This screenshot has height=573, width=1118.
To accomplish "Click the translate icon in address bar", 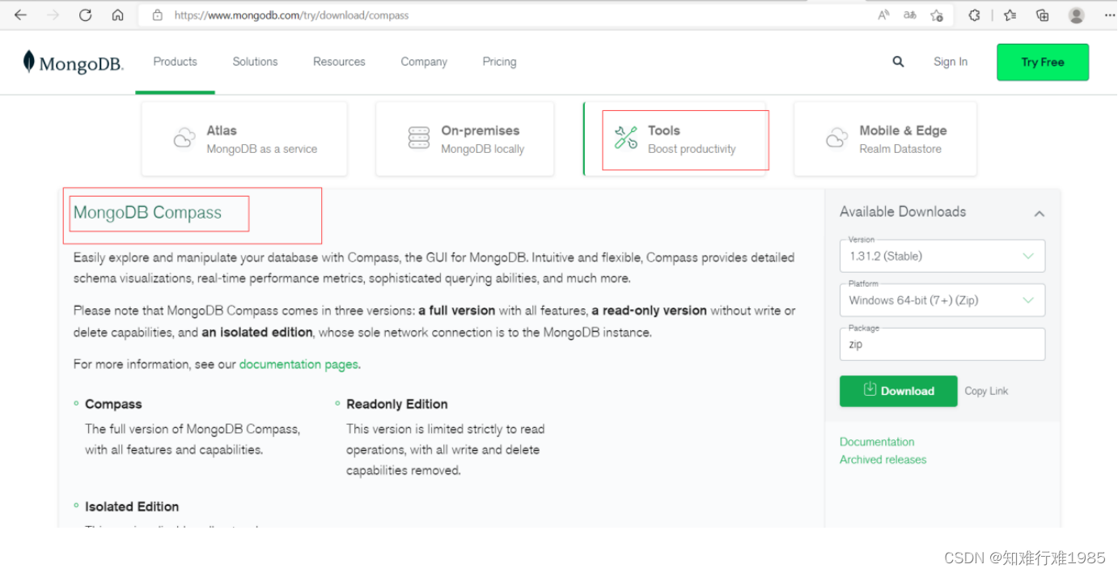I will (x=910, y=15).
